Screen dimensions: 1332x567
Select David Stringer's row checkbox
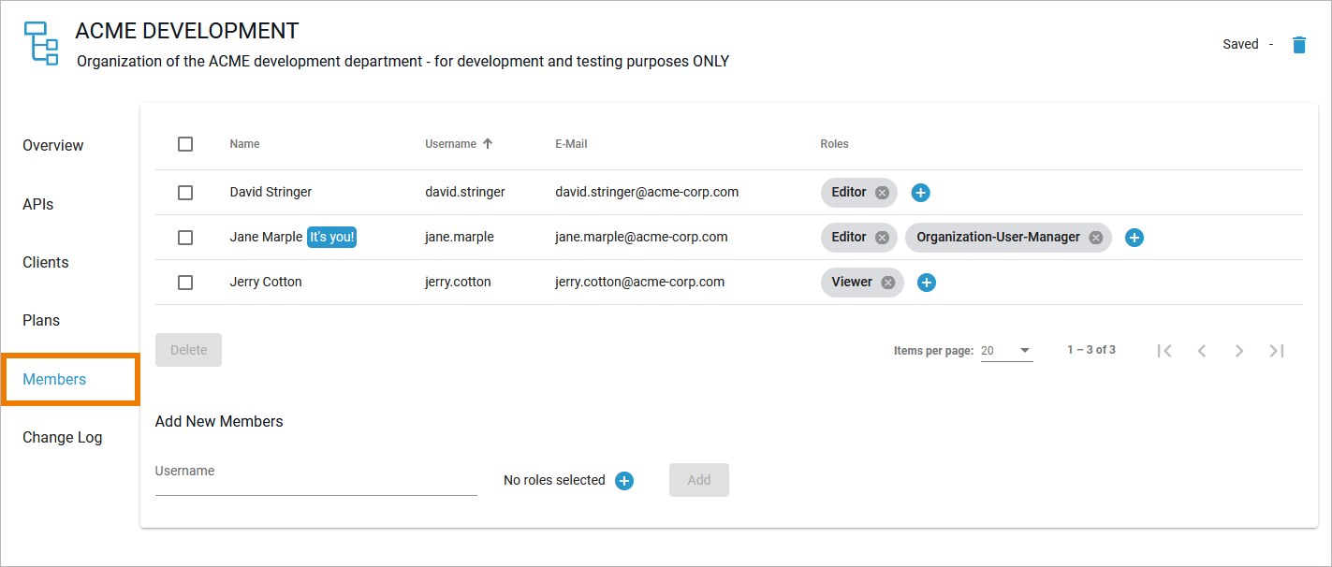pos(185,193)
